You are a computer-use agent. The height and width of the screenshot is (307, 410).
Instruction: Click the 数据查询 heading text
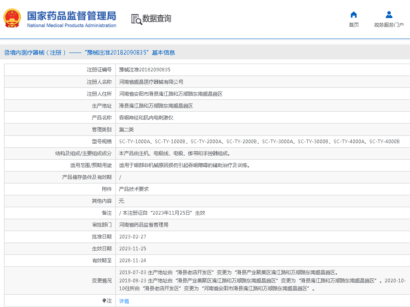click(157, 18)
